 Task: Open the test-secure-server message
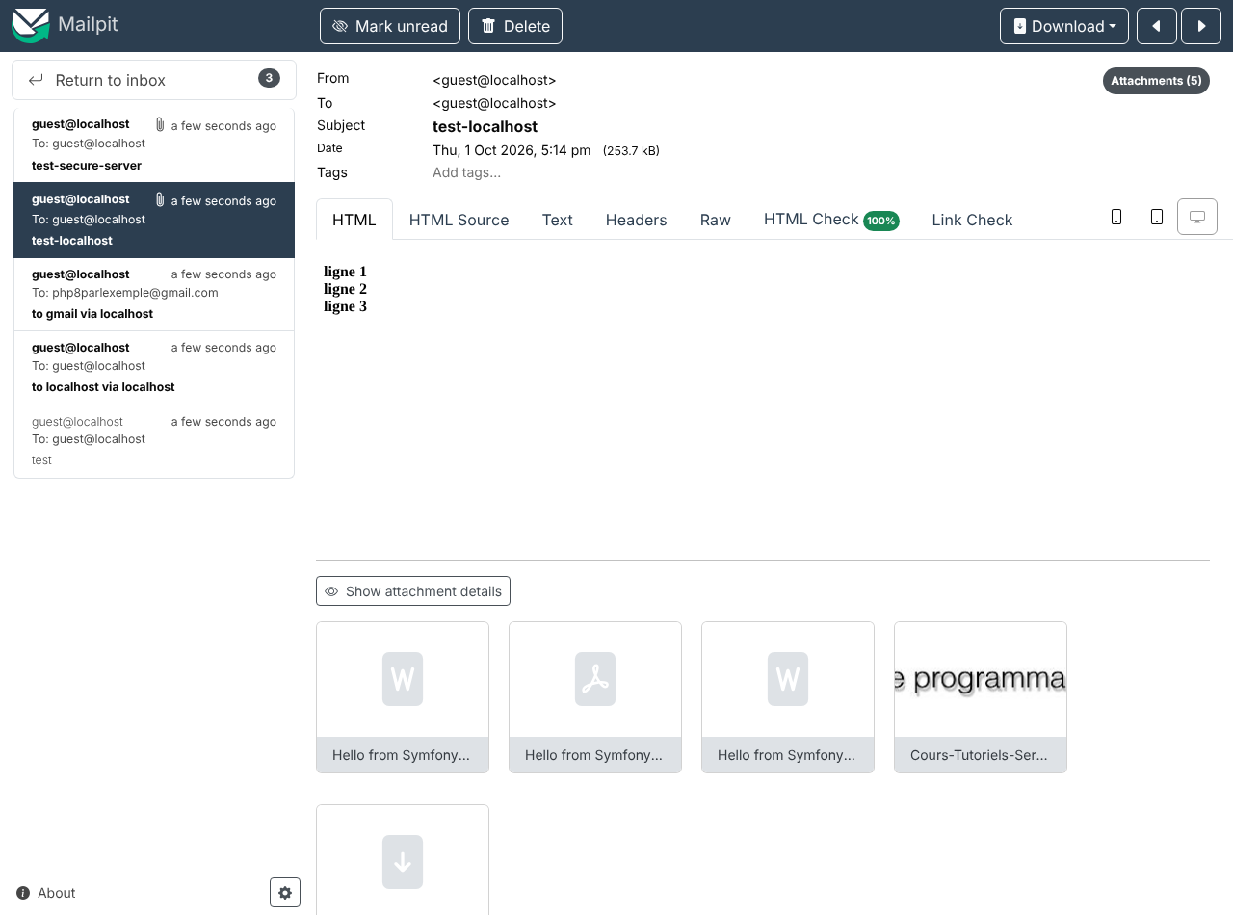click(154, 145)
